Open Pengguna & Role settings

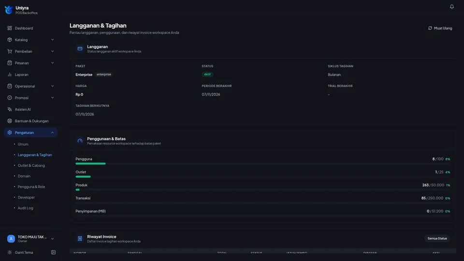coord(31,187)
